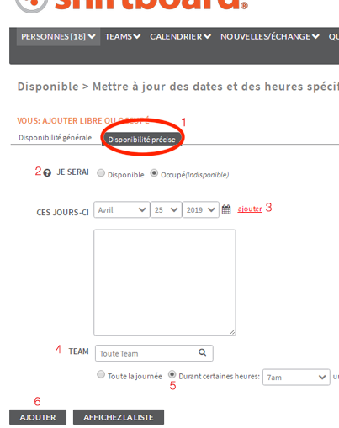Viewport: 339px width, 428px height.
Task: Click the red ajouter link
Action: 250,209
